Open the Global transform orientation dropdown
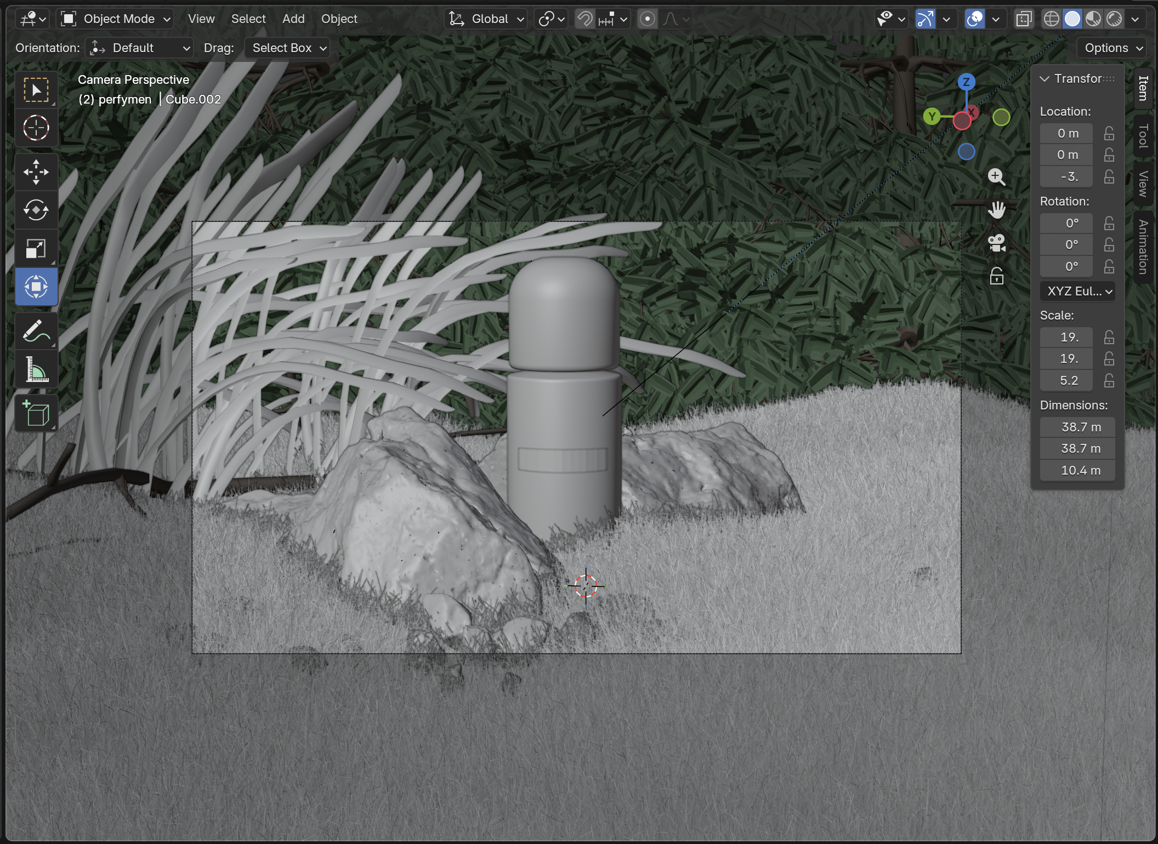 point(486,19)
